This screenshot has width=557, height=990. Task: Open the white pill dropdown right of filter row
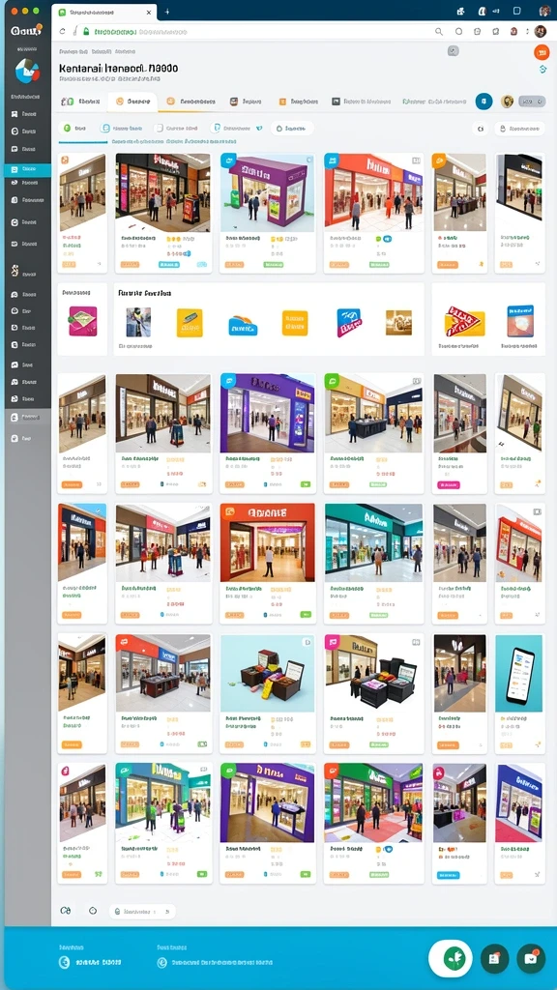click(x=519, y=129)
